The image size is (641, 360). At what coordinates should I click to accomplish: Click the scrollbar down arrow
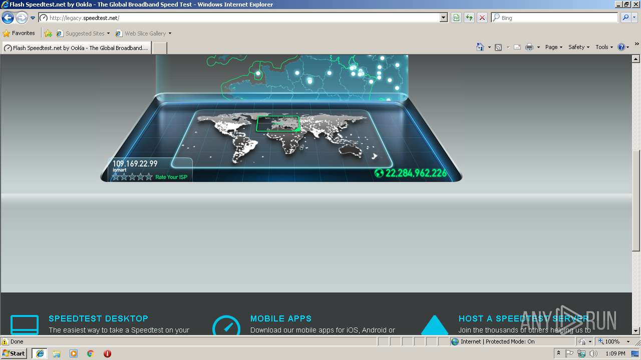[636, 331]
